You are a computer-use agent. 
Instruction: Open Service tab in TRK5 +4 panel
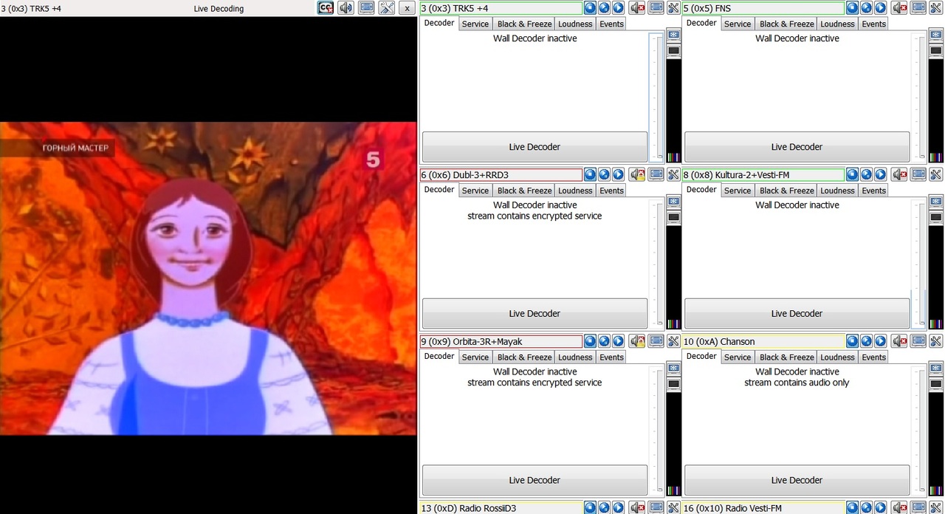[x=475, y=24]
